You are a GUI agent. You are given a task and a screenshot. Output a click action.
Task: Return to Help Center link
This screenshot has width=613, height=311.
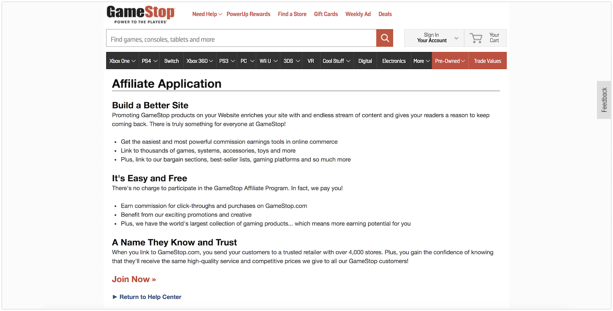[x=150, y=297]
